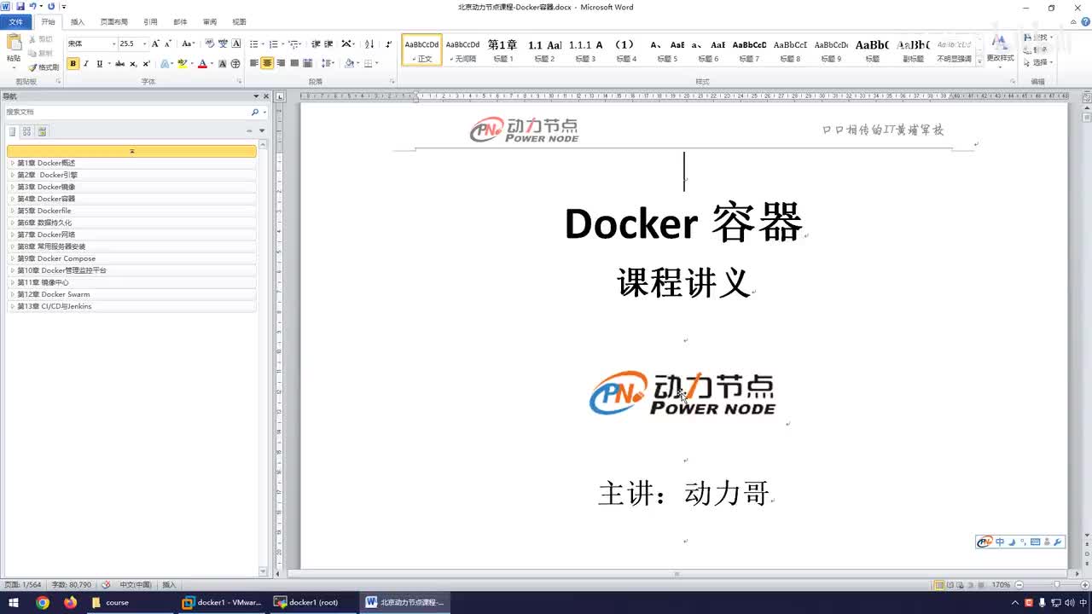
Task: Decrease the paragraph indent
Action: tap(316, 43)
